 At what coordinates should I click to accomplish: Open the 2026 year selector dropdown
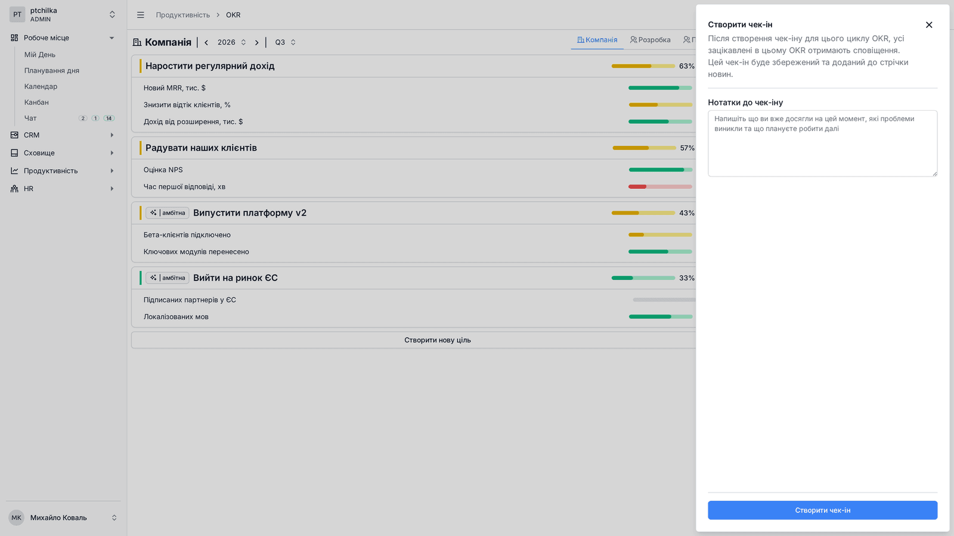pos(232,42)
